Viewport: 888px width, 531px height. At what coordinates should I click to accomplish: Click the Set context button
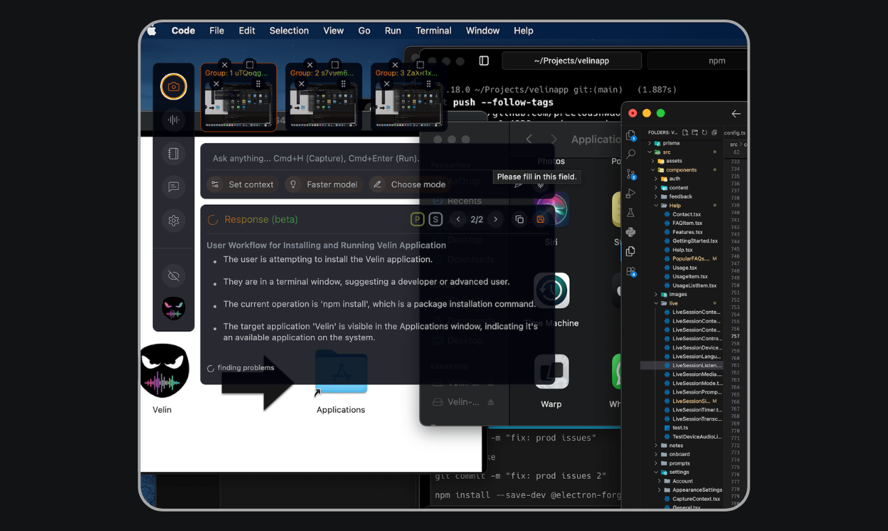(243, 184)
